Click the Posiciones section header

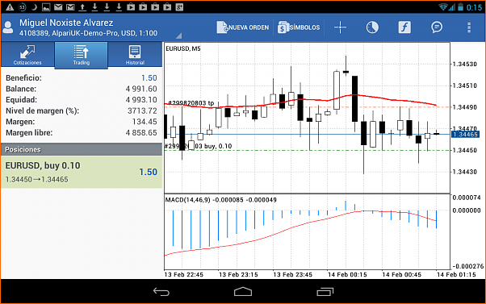tap(82, 149)
